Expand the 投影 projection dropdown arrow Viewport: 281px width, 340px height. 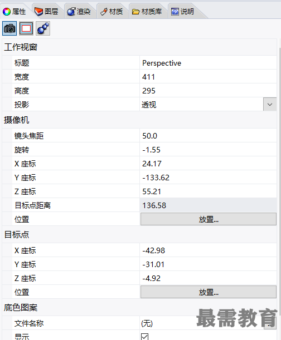(x=270, y=105)
